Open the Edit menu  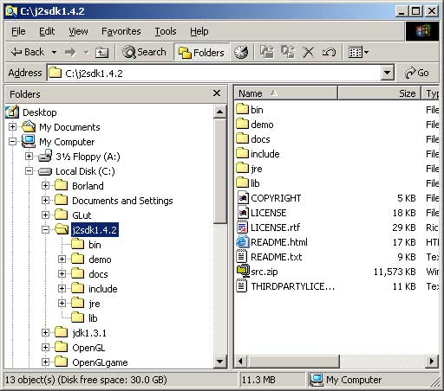pyautogui.click(x=47, y=31)
